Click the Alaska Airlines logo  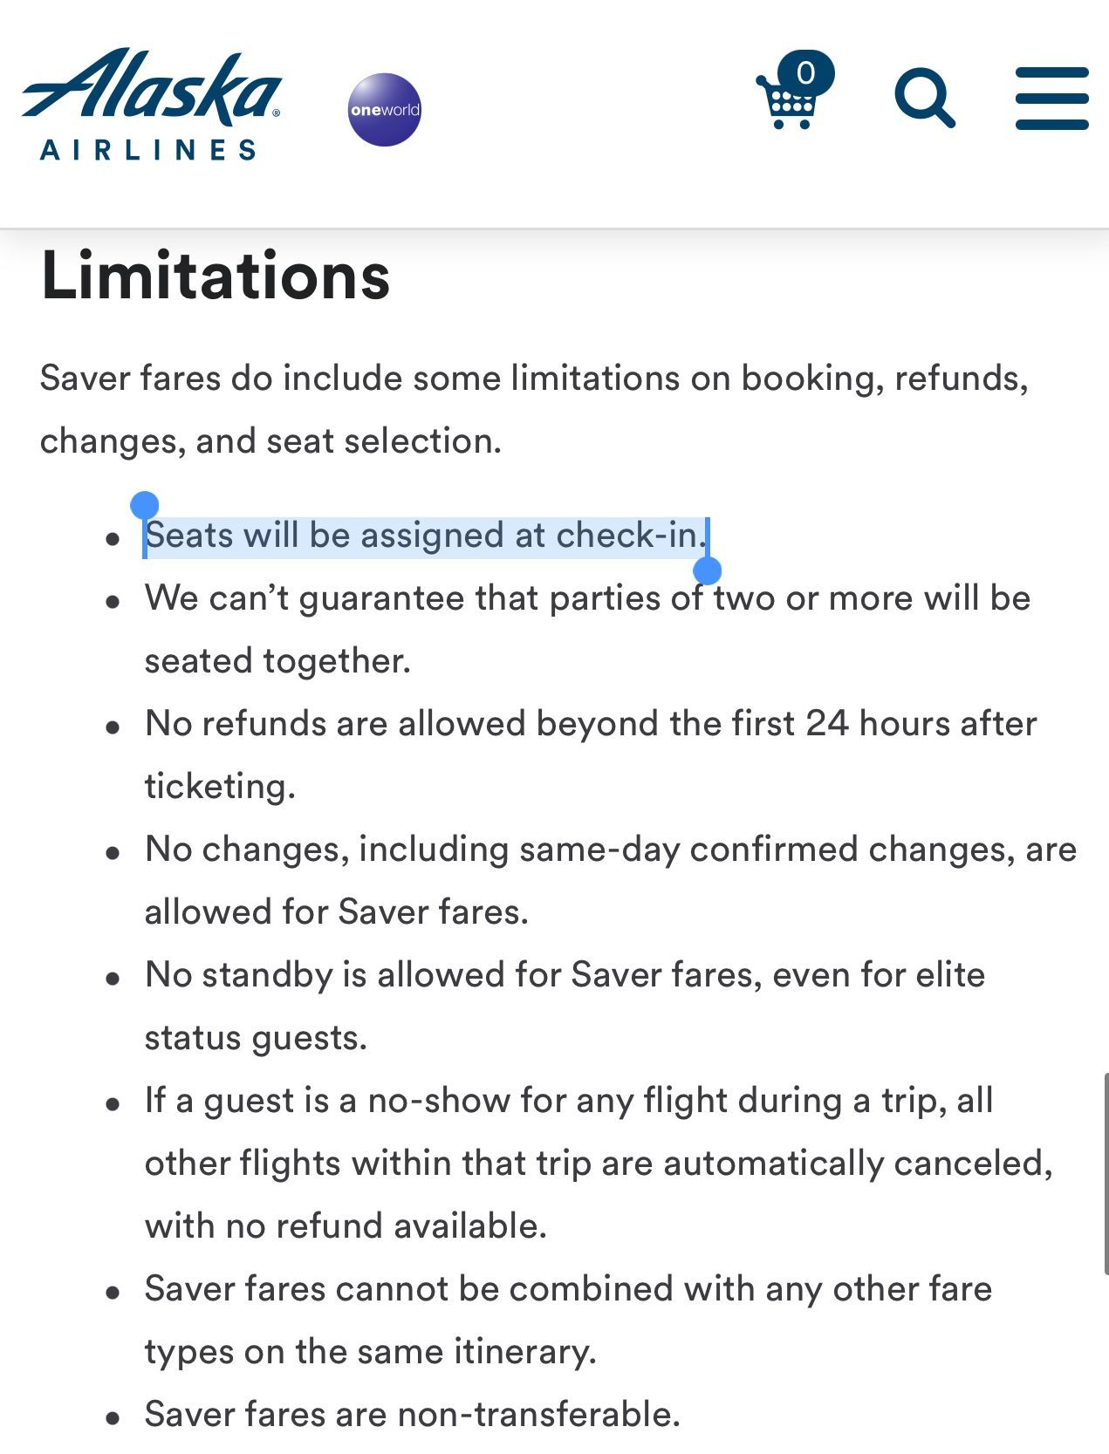pyautogui.click(x=152, y=105)
